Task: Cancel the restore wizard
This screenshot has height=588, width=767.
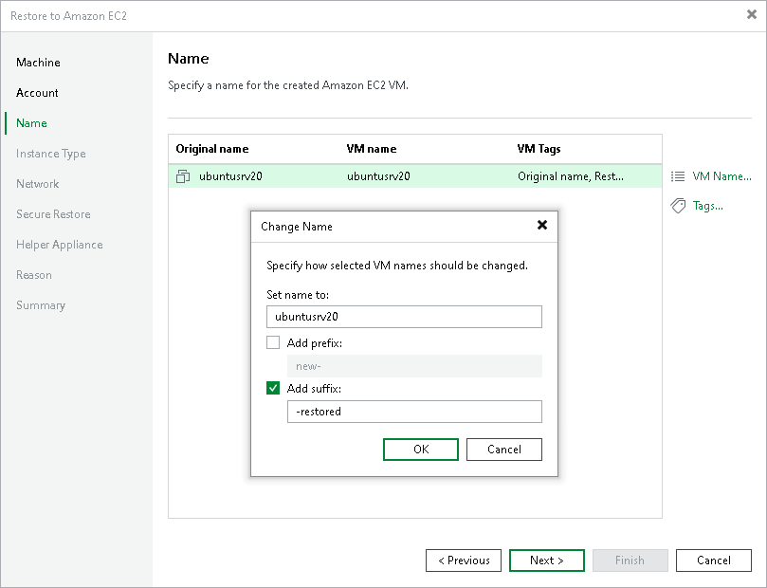Action: click(714, 560)
